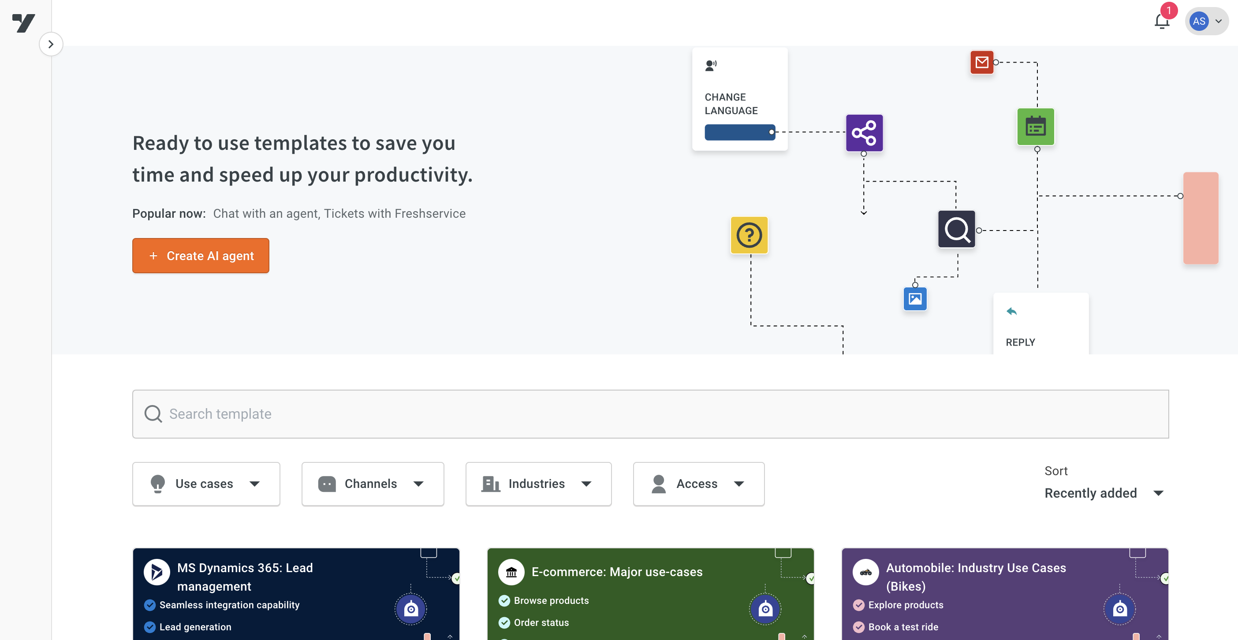Open the Channels filter dropdown
The width and height of the screenshot is (1238, 640).
point(373,484)
